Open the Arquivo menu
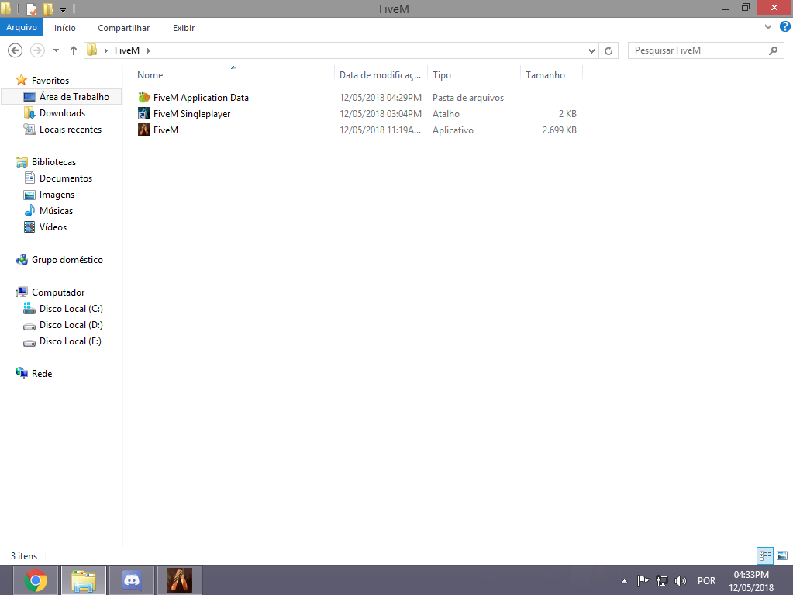 click(x=22, y=28)
